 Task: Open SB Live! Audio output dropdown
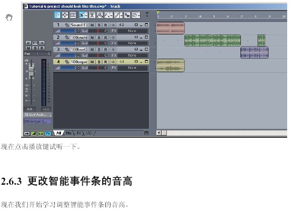click(x=37, y=115)
